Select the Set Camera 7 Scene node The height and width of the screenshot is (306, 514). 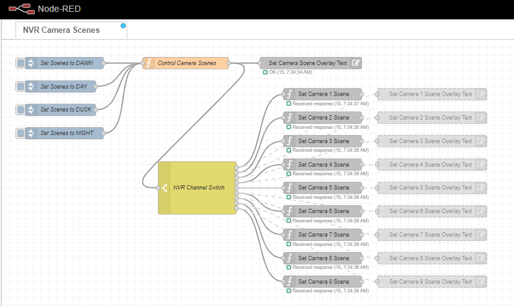tap(323, 235)
